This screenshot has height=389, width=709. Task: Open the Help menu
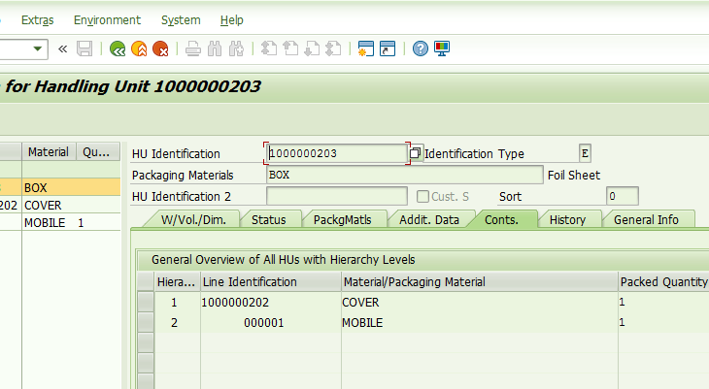[231, 20]
